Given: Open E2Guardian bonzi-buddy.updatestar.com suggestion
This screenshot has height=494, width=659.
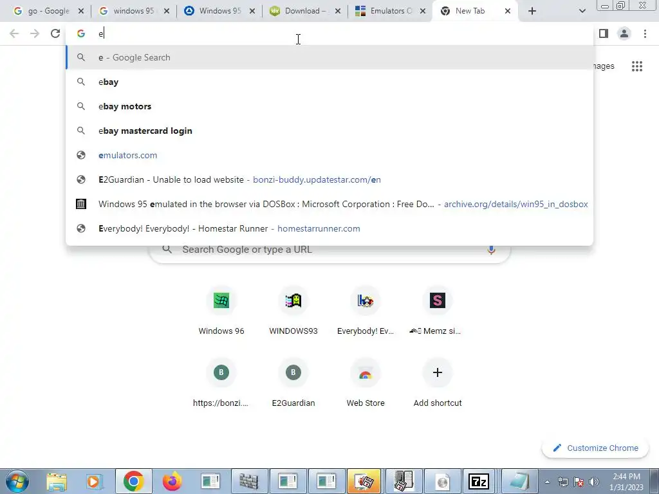Looking at the screenshot, I should 329,179.
